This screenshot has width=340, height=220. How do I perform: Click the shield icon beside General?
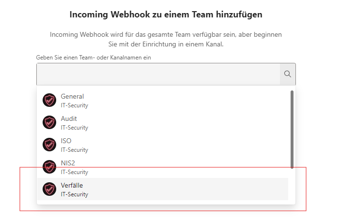pos(49,100)
